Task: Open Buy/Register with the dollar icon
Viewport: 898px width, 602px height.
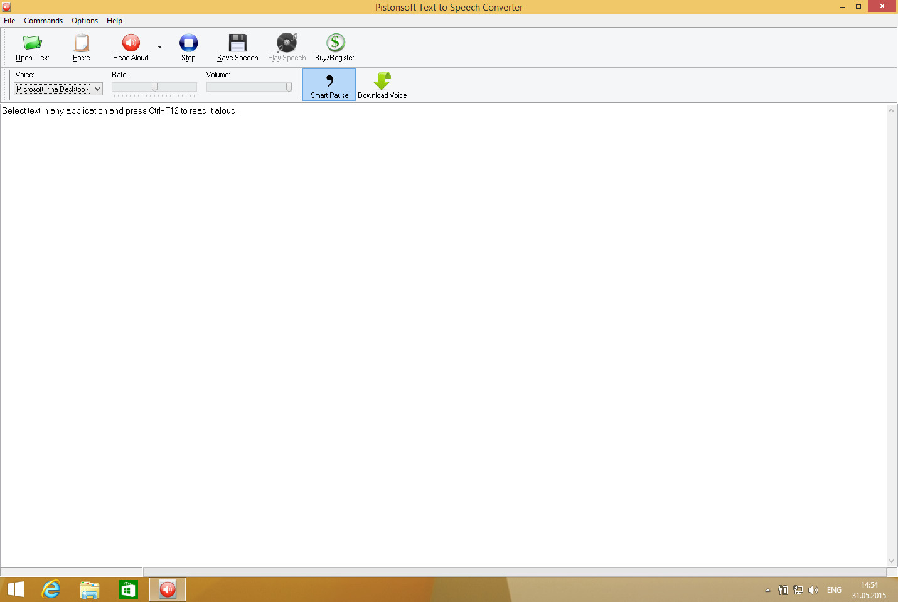Action: 335,43
